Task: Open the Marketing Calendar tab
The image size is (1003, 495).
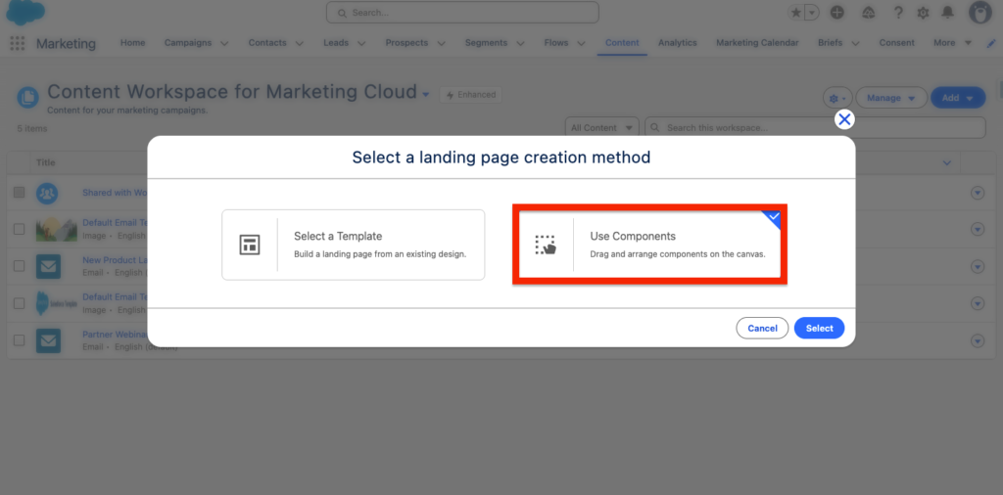Action: click(756, 43)
